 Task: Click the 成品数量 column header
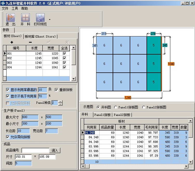pyautogui.click(x=107, y=127)
